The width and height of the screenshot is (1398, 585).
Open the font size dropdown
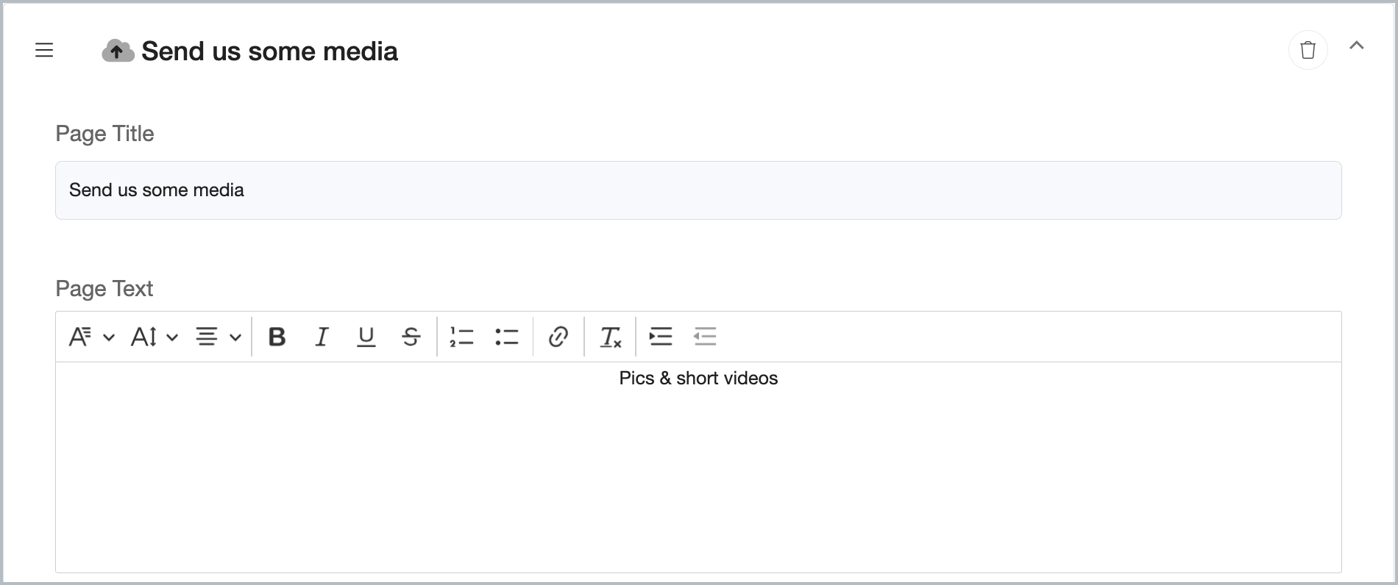click(154, 337)
